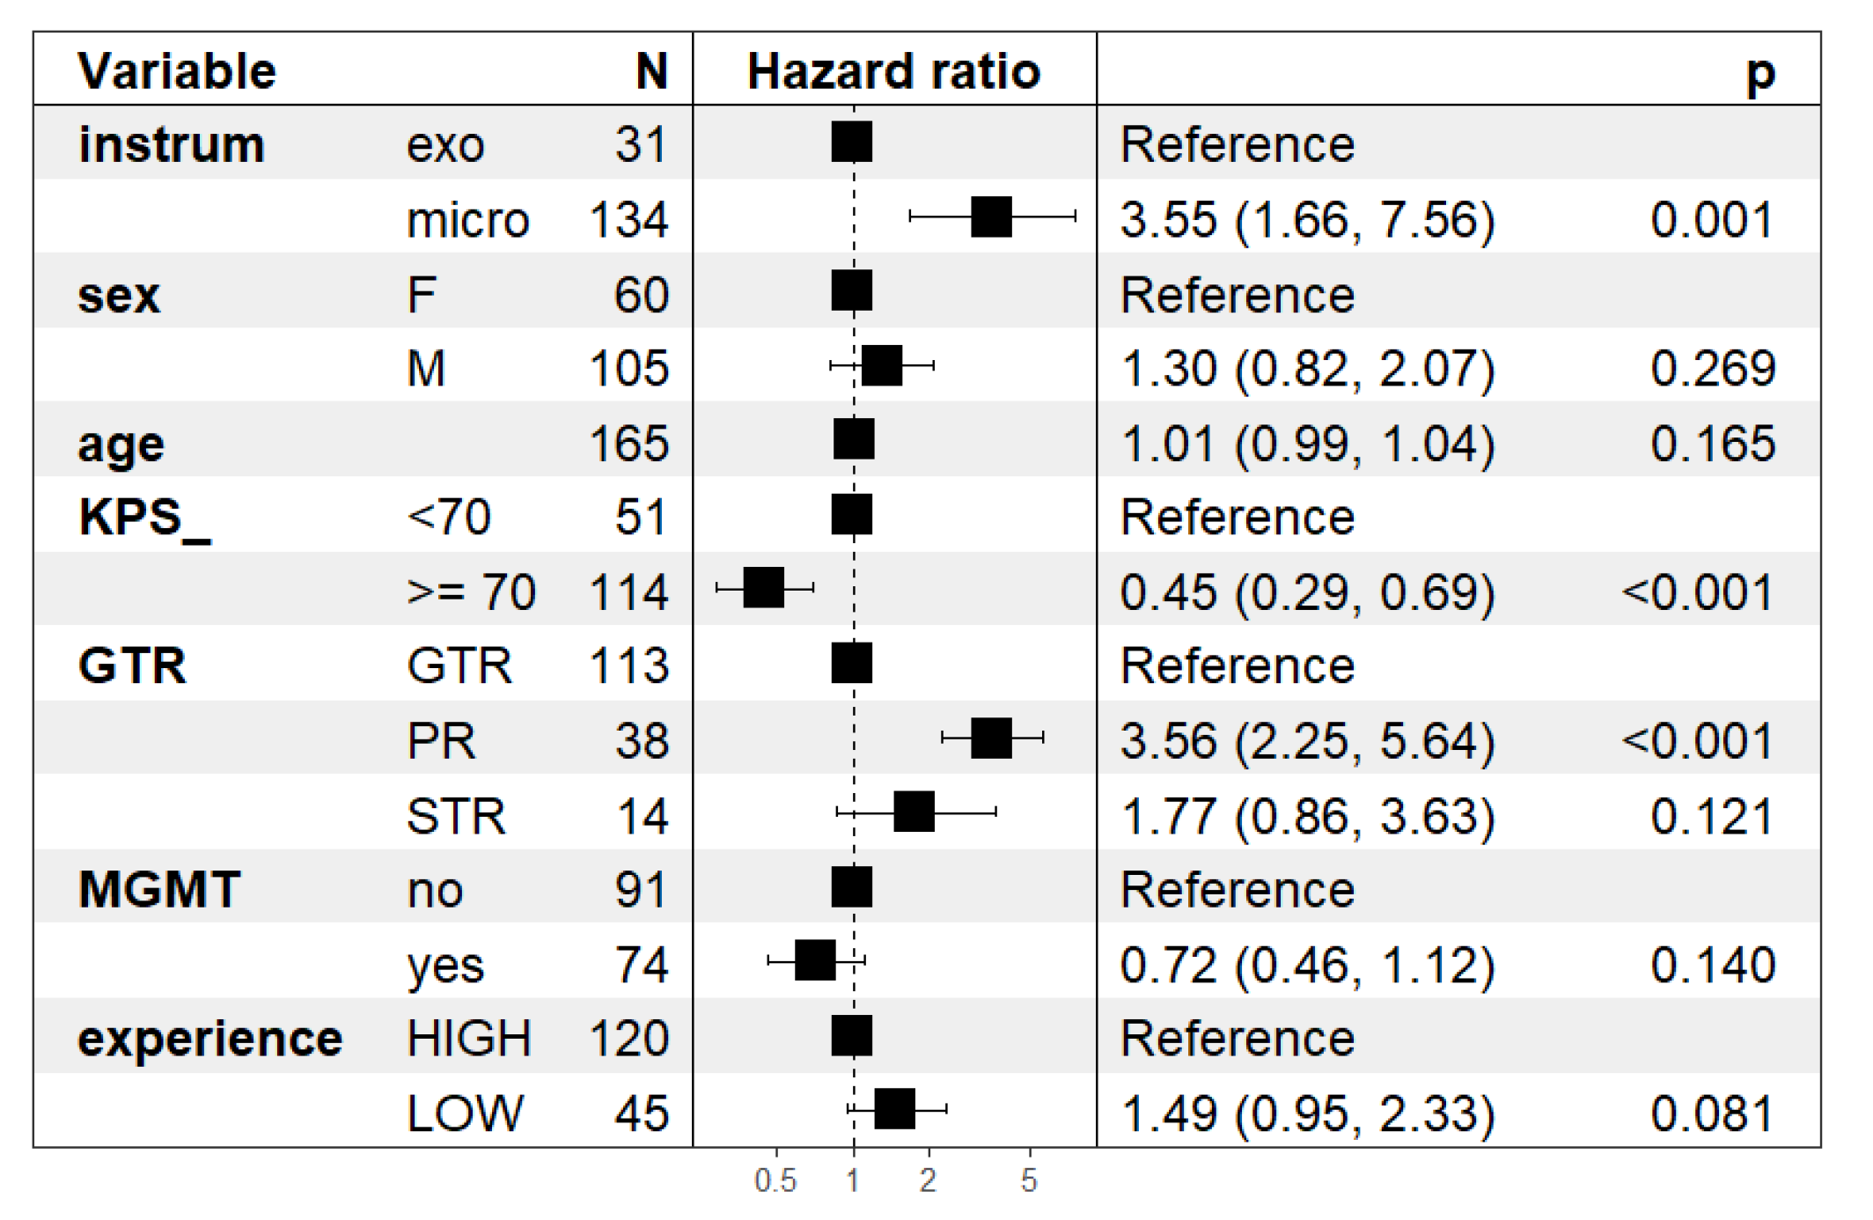Click the KPS >= 70 hazard ratio square
Screen dimensions: 1873x1220
(763, 587)
